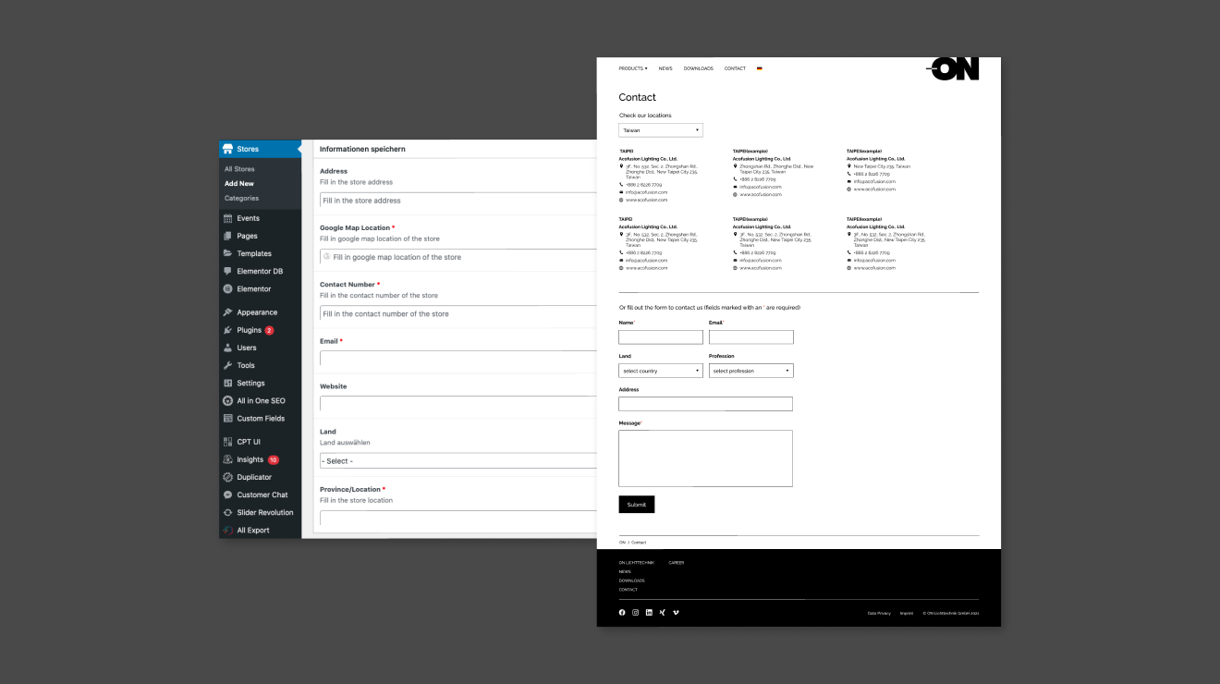The width and height of the screenshot is (1220, 684).
Task: Click the 'Contact' page heading
Action: tap(638, 97)
